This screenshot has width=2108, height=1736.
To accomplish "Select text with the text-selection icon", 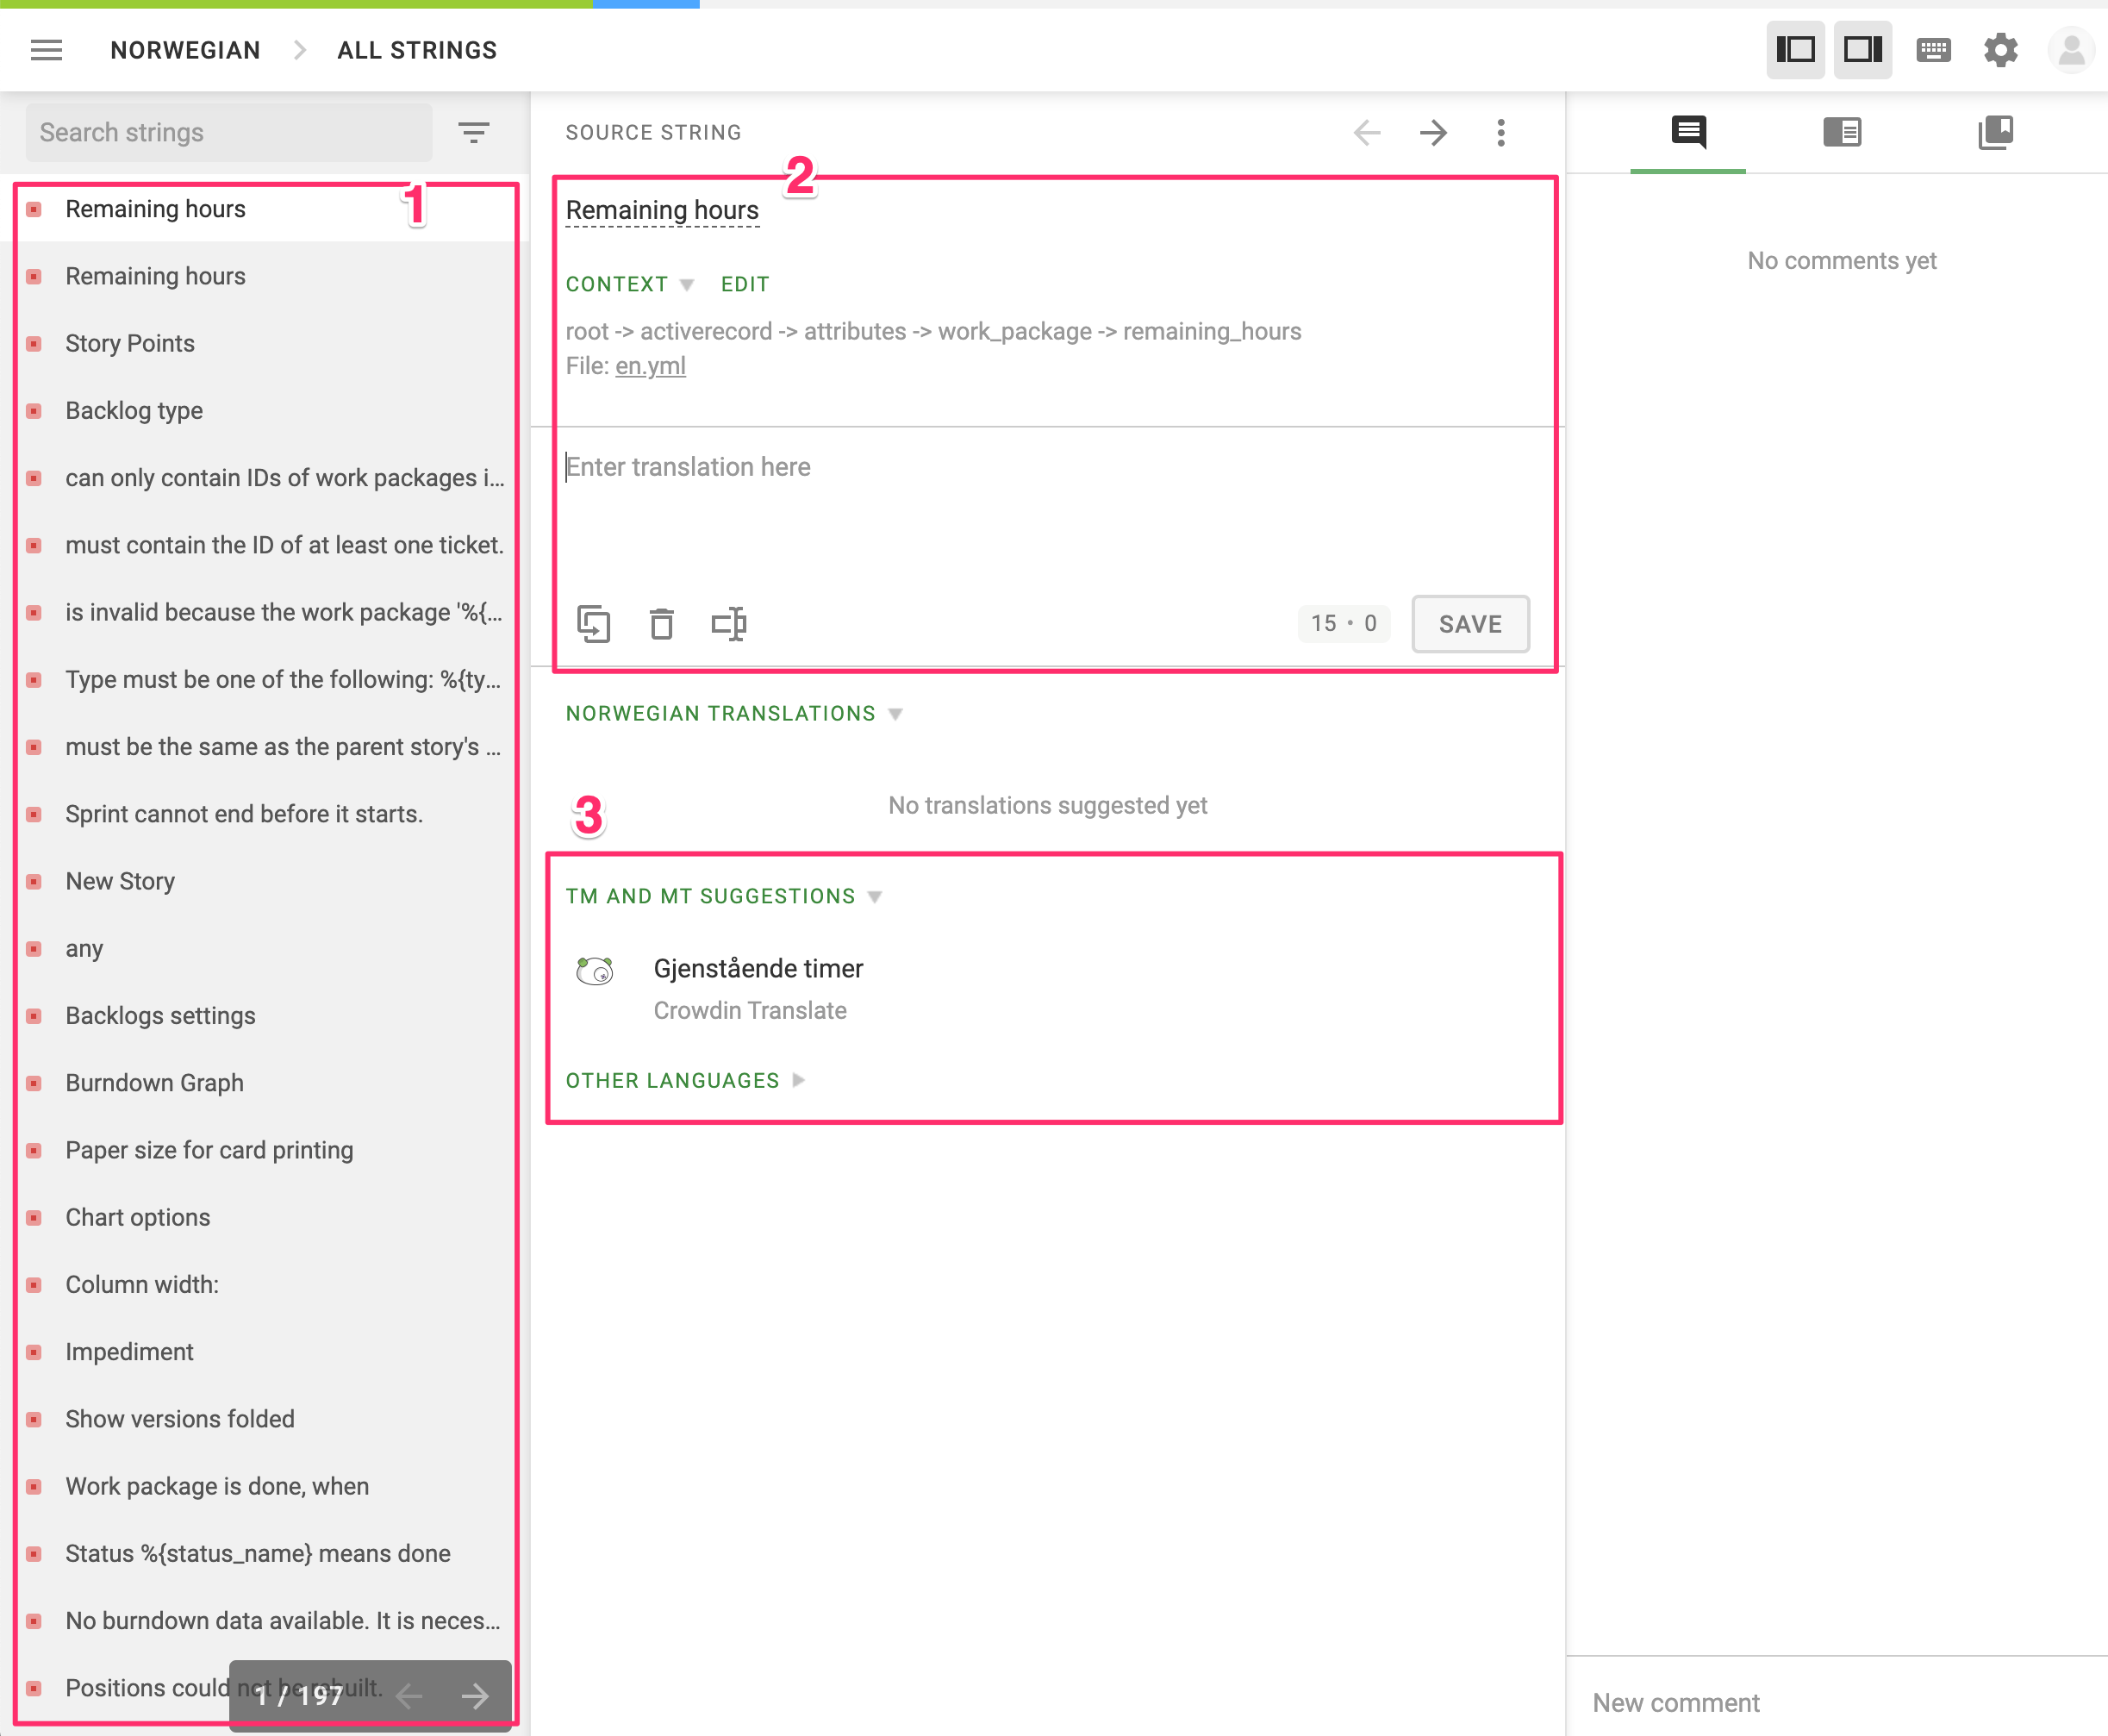I will pyautogui.click(x=729, y=623).
